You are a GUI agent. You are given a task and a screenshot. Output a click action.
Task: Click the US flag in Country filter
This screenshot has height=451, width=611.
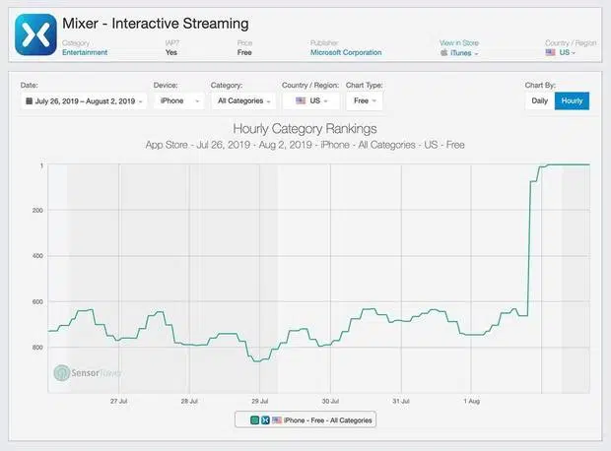click(301, 100)
